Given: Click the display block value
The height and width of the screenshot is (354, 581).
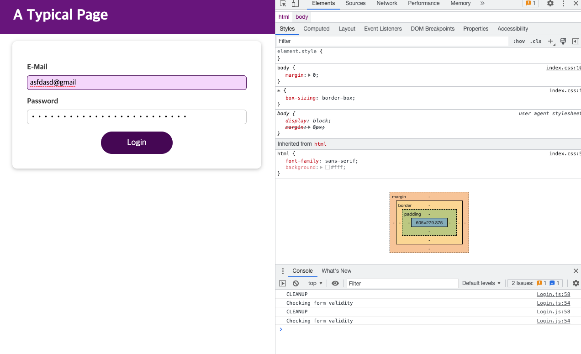Looking at the screenshot, I should 321,121.
